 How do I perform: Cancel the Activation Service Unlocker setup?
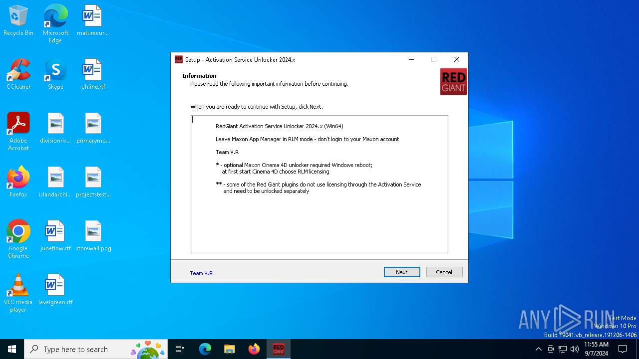coord(444,272)
